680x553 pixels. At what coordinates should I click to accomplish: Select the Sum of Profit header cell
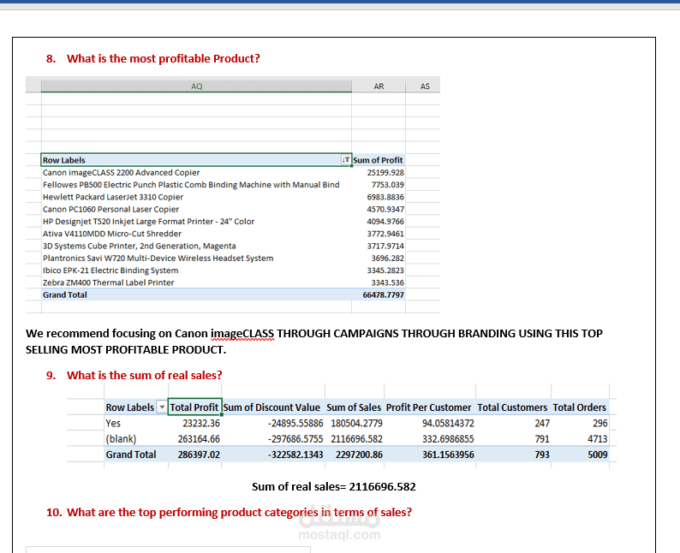pos(378,160)
